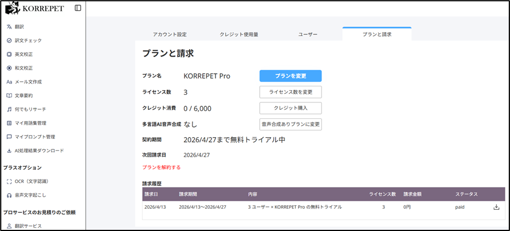The width and height of the screenshot is (510, 231).
Task: Open the 和文校正 proofreading tool
Action: (x=24, y=68)
